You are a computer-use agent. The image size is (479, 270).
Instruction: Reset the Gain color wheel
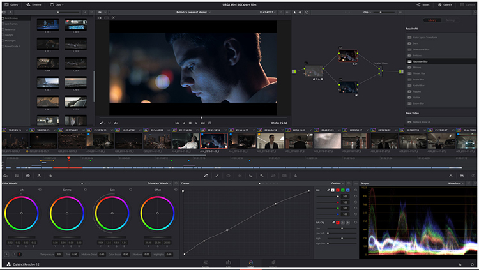tap(130, 190)
